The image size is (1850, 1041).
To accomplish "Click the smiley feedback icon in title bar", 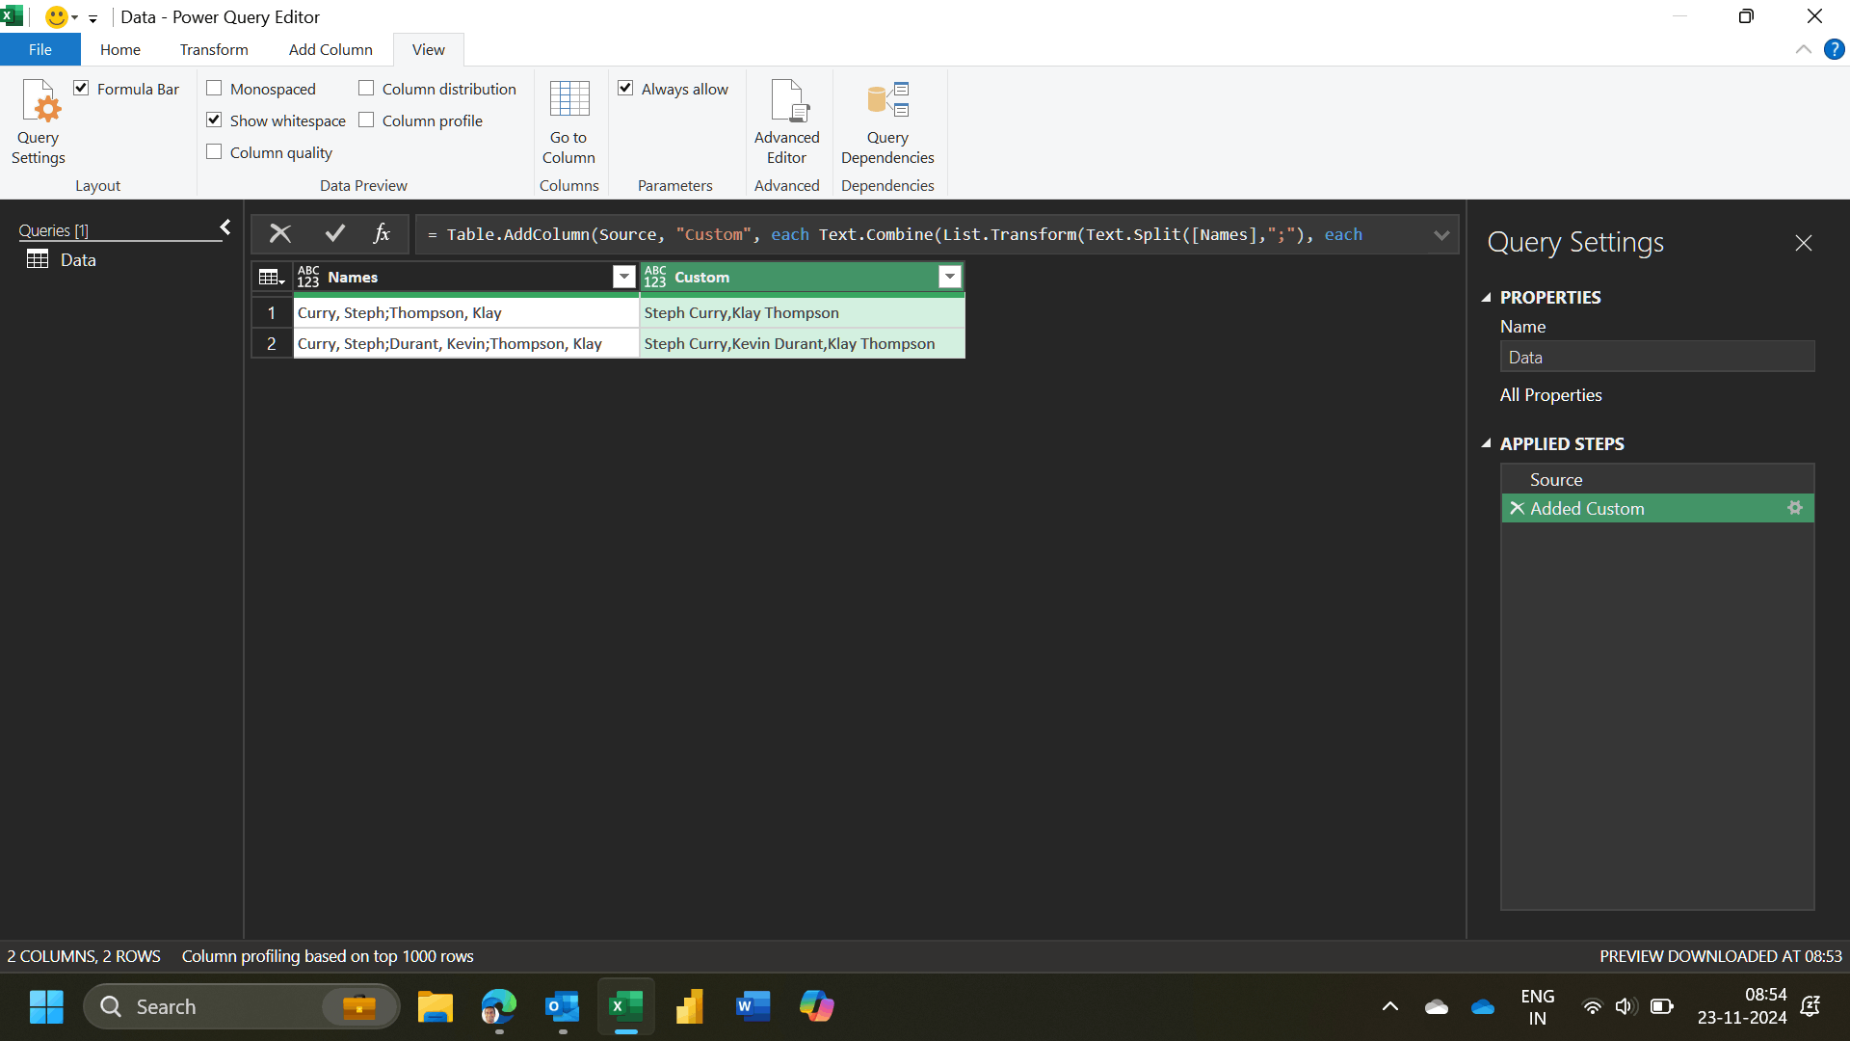I will pyautogui.click(x=57, y=17).
